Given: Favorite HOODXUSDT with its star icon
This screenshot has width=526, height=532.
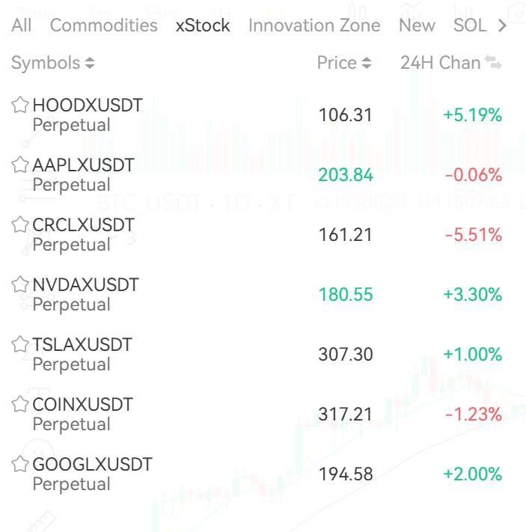Looking at the screenshot, I should pos(20,105).
